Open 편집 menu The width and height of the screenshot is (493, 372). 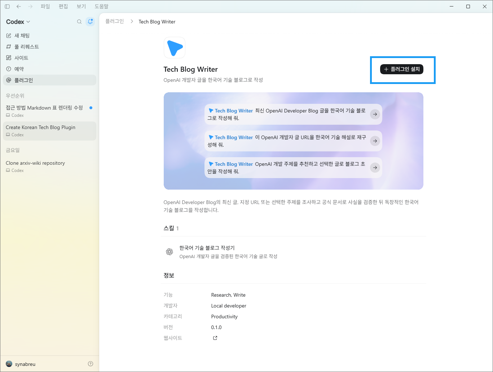click(63, 6)
